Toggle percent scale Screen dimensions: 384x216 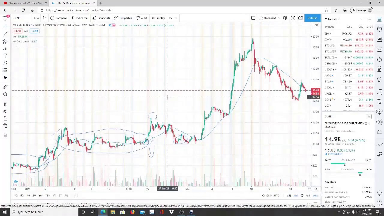[302, 196]
